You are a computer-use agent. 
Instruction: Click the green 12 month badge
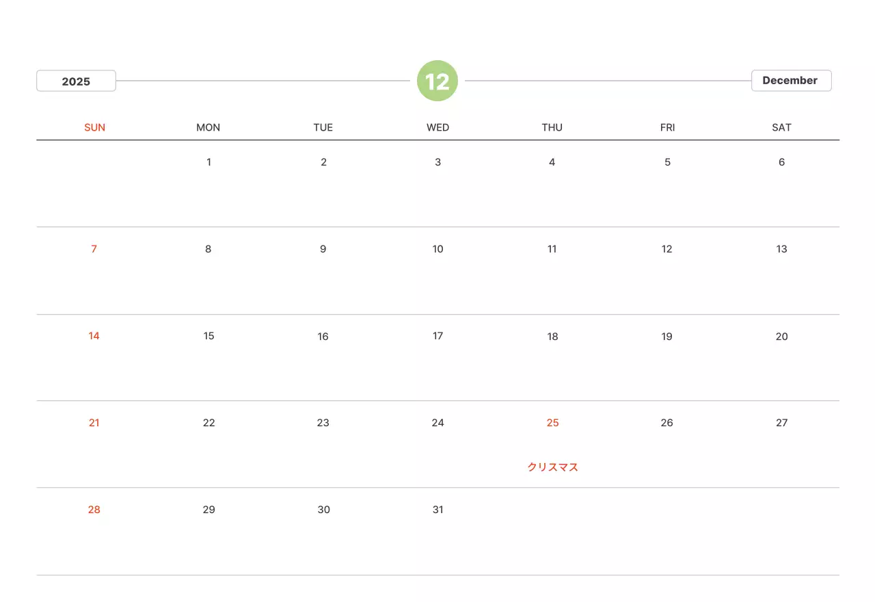(437, 81)
